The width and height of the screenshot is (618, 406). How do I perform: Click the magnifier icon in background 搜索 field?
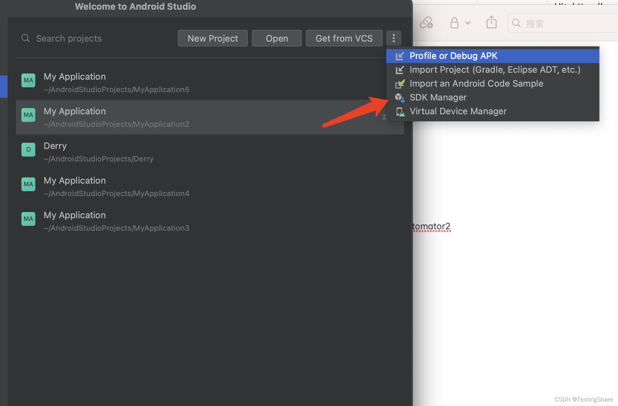click(x=516, y=23)
